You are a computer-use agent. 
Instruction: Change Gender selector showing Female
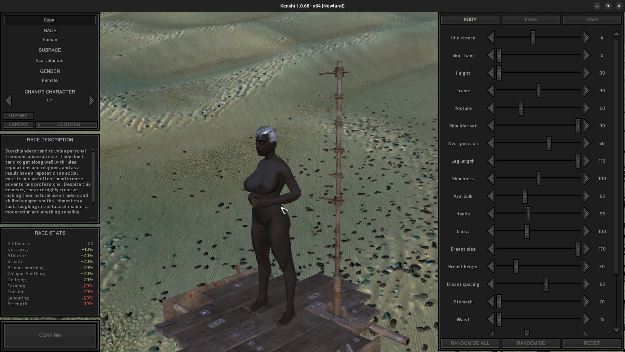[x=50, y=80]
